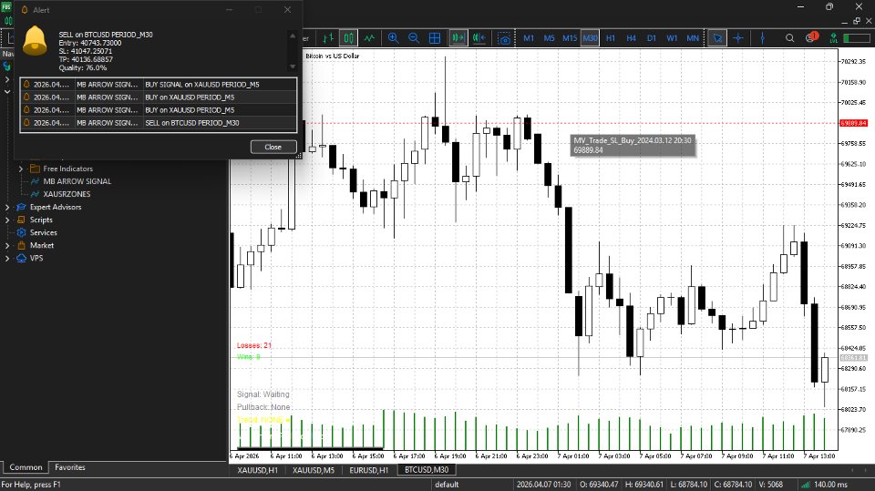This screenshot has height=491, width=875.
Task: Click the Scripts icon in Navigator
Action: tap(21, 220)
